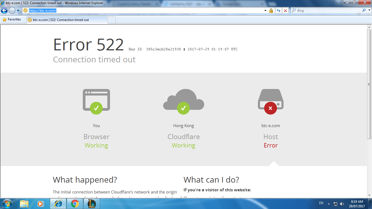Click the "Connection timed out" subheading
This screenshot has width=372, height=209.
(94, 60)
